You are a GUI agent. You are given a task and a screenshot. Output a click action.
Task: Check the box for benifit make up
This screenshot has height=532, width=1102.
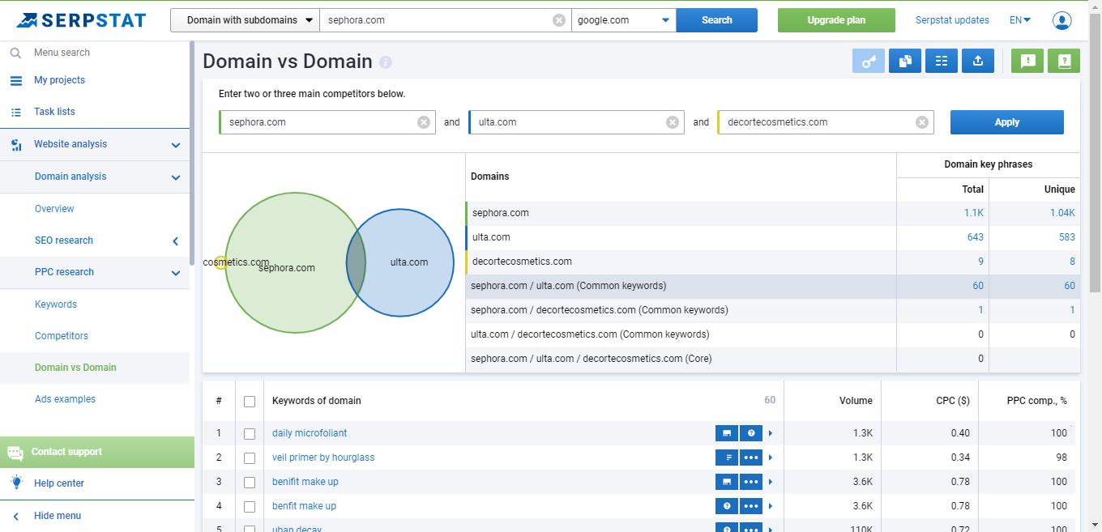point(250,483)
